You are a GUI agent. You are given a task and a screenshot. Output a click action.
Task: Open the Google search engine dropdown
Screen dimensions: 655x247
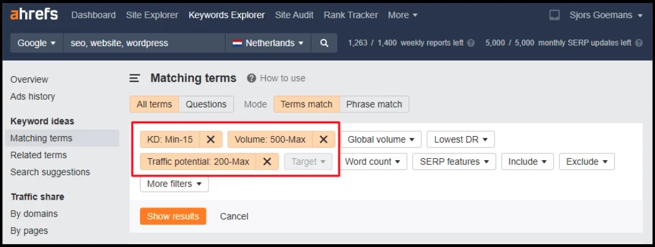[x=37, y=43]
